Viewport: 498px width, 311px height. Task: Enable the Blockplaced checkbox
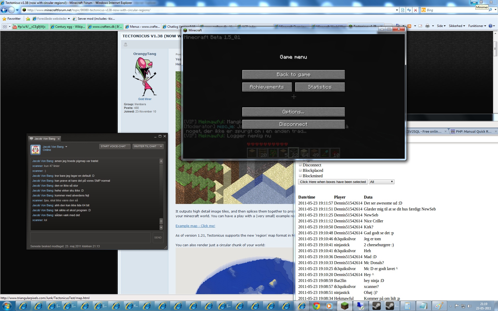click(300, 170)
